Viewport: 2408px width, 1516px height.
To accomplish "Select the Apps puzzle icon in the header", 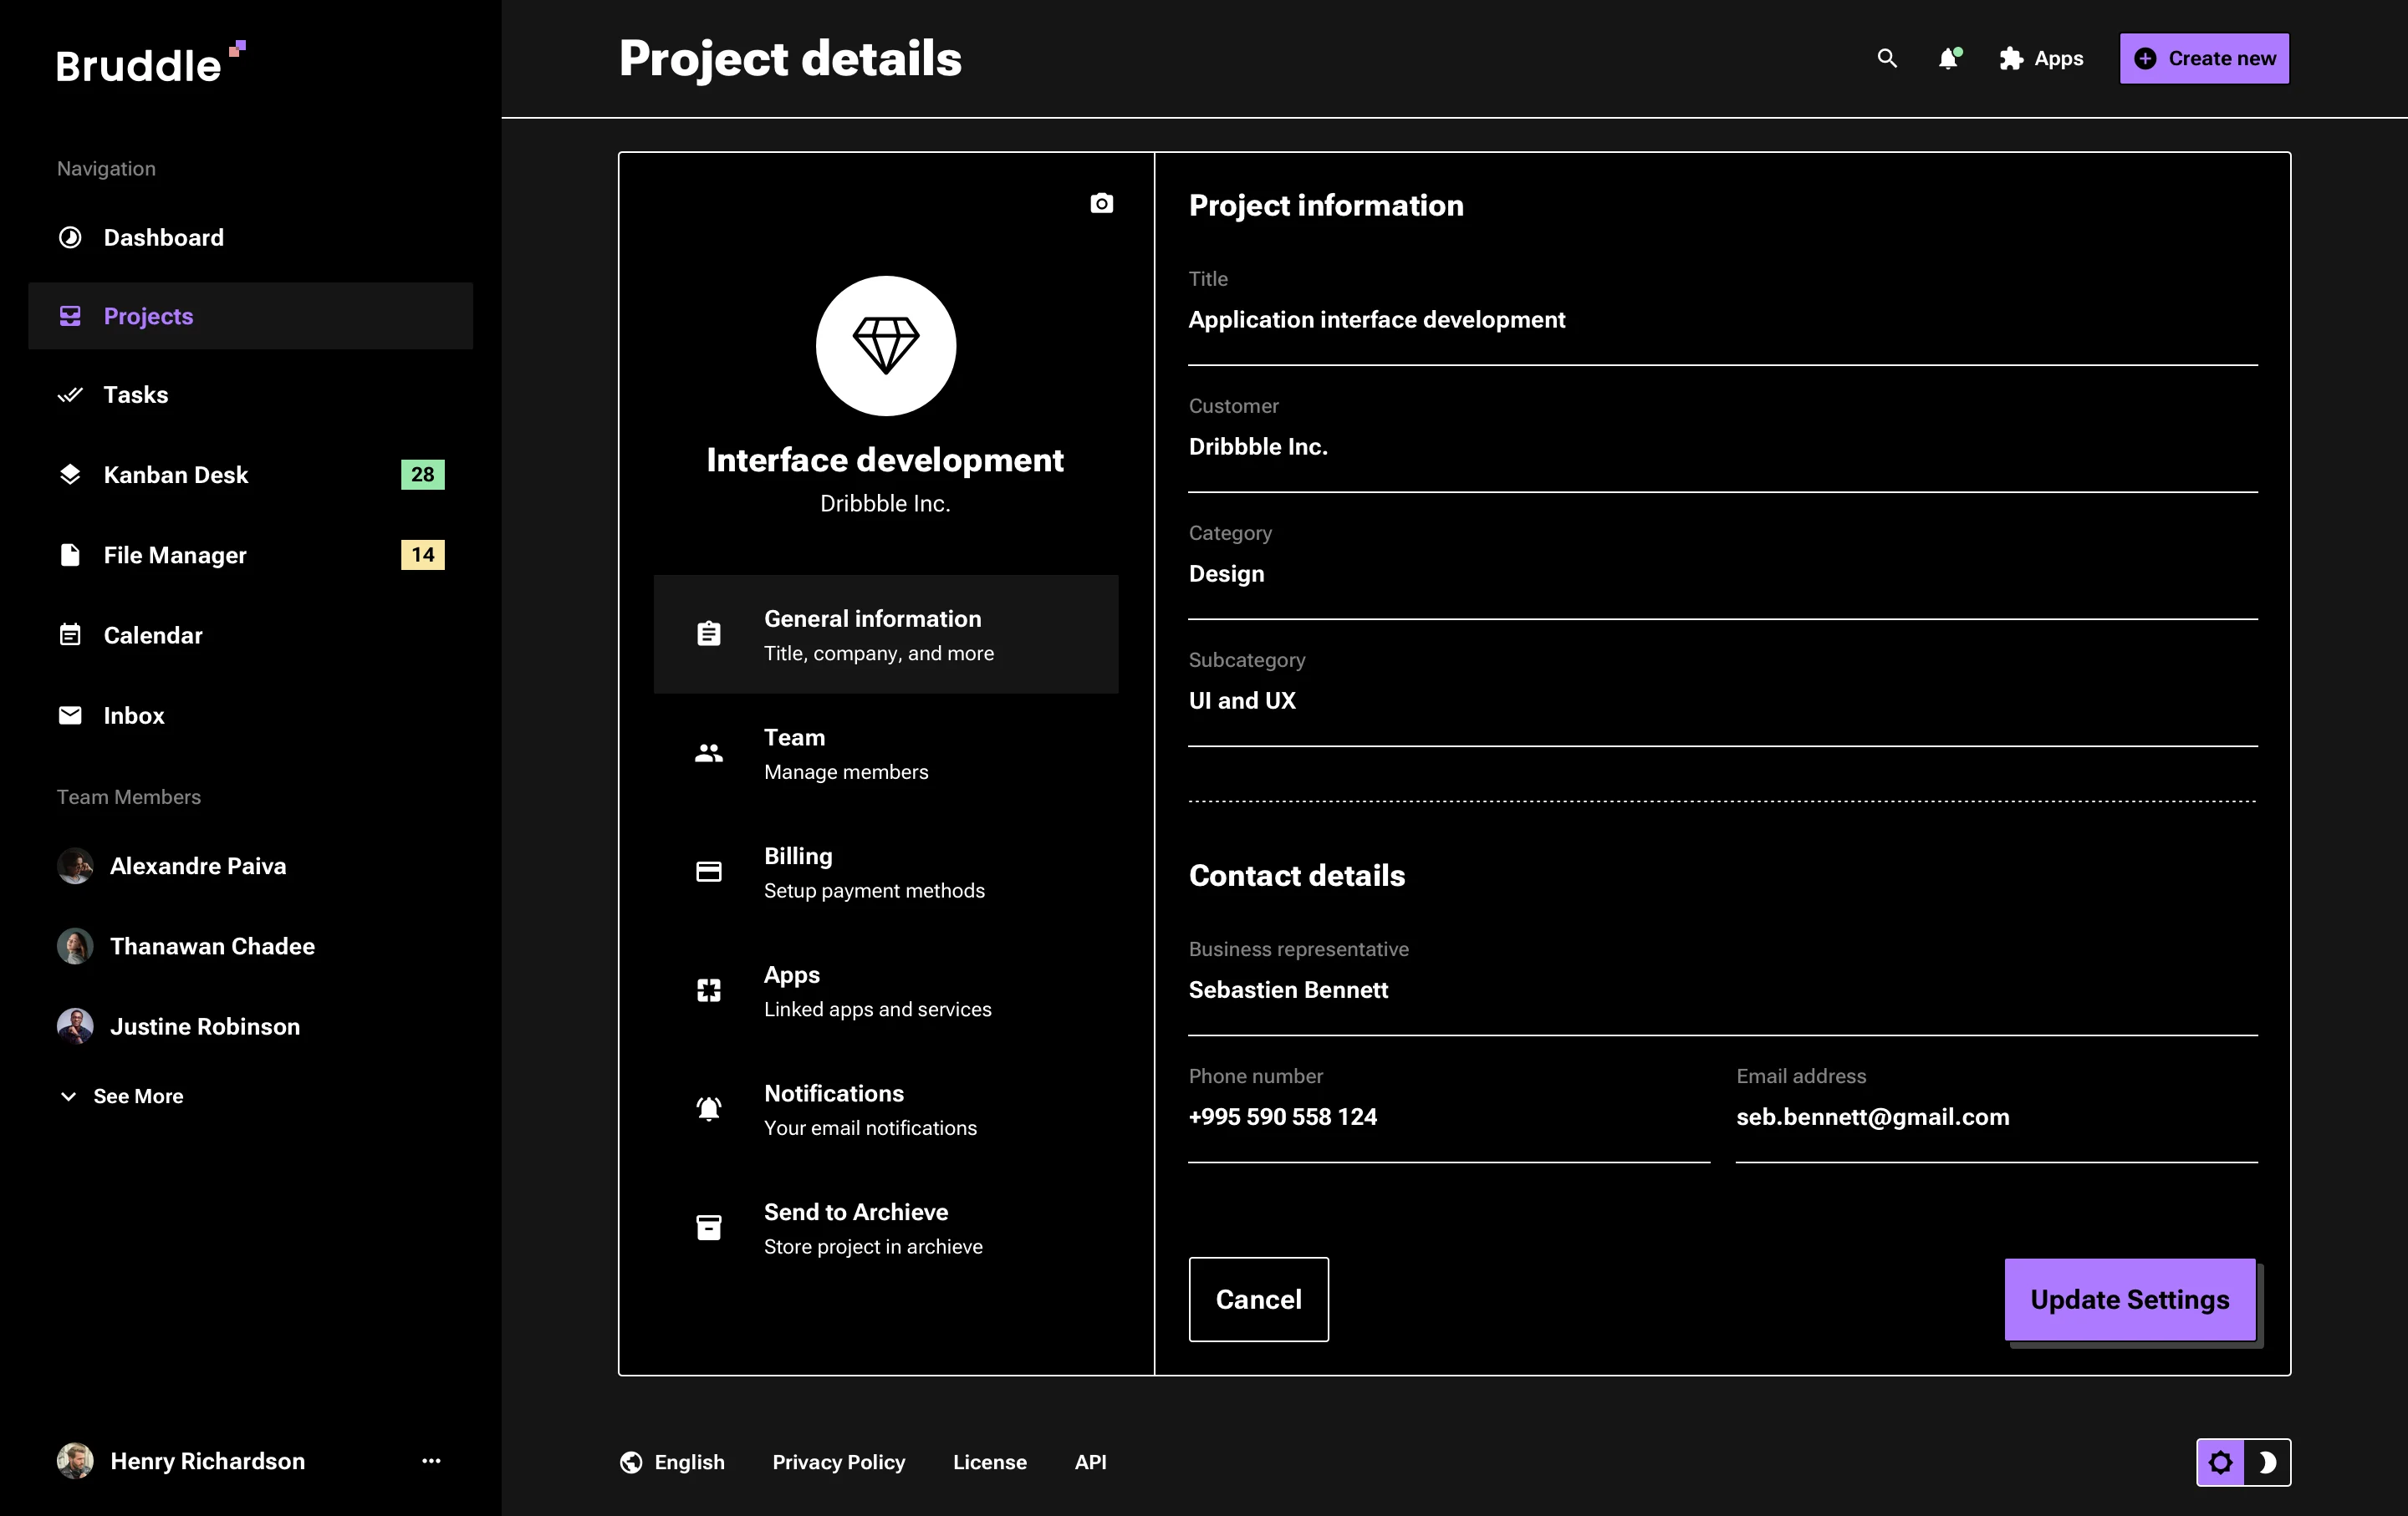I will (x=2010, y=58).
